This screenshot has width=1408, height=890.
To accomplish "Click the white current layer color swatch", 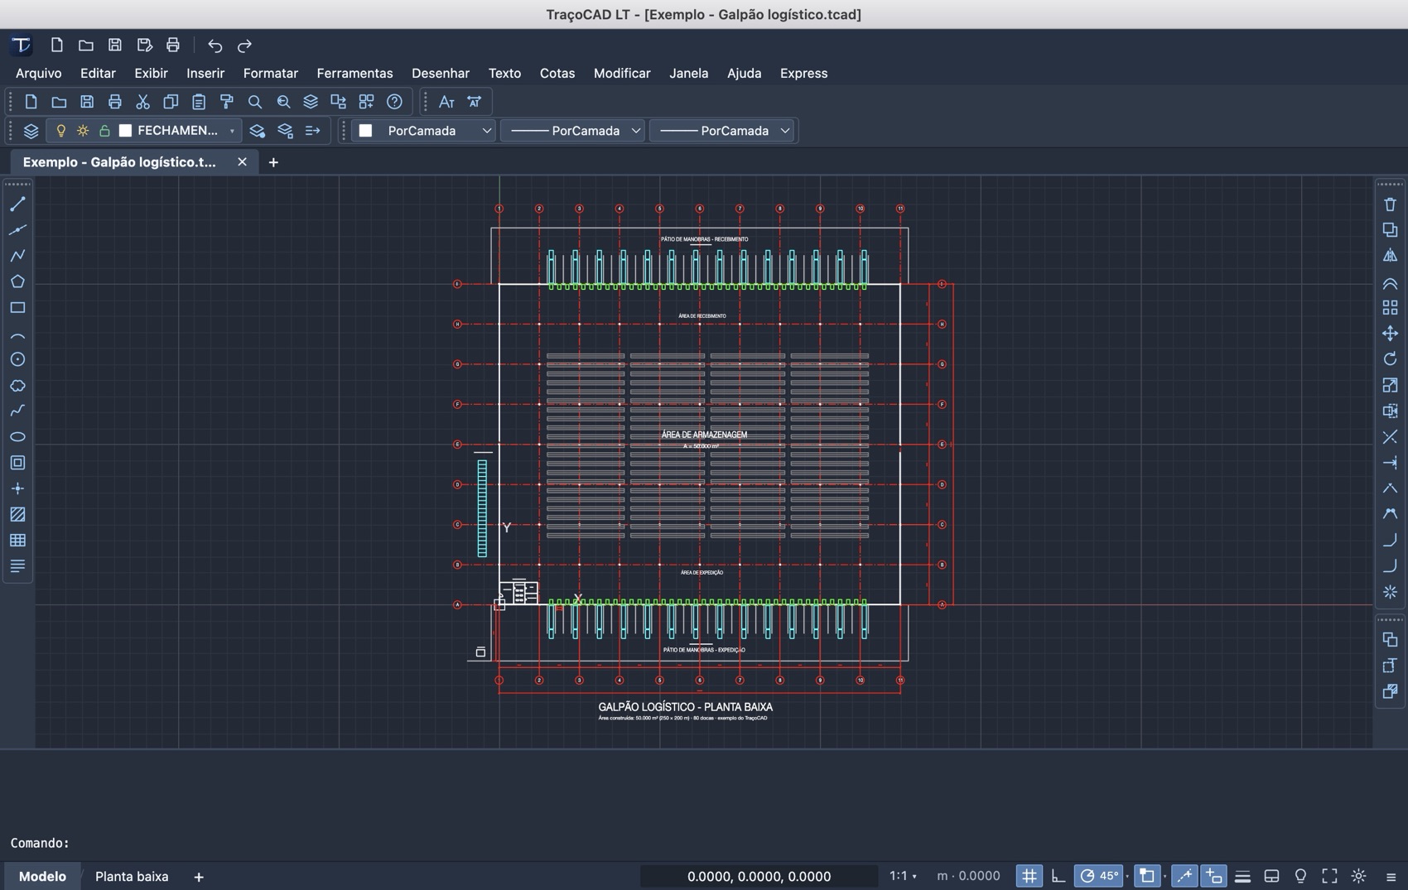I will coord(126,131).
